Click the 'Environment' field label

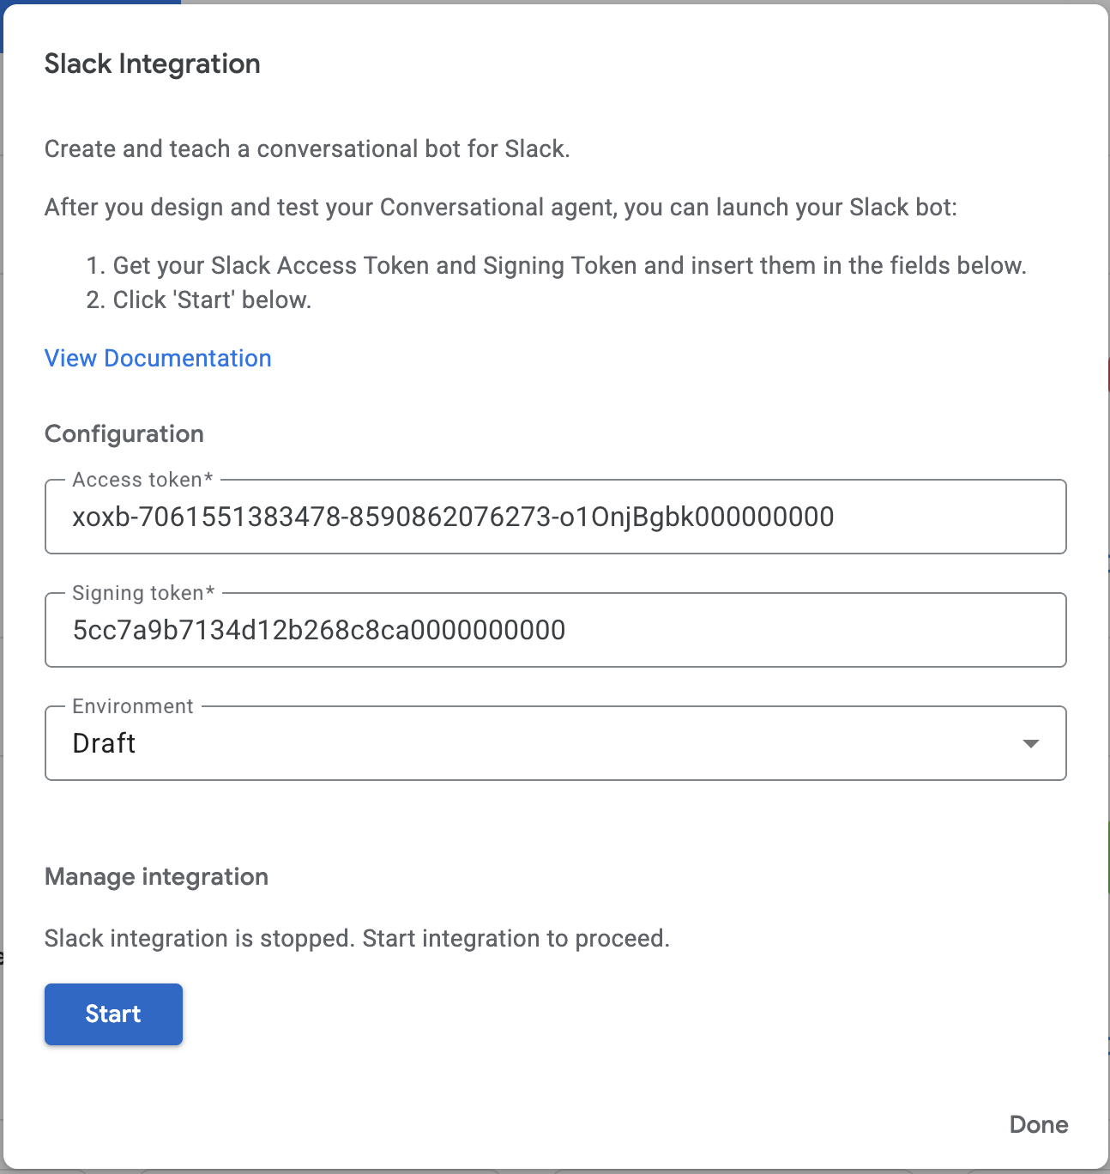133,706
